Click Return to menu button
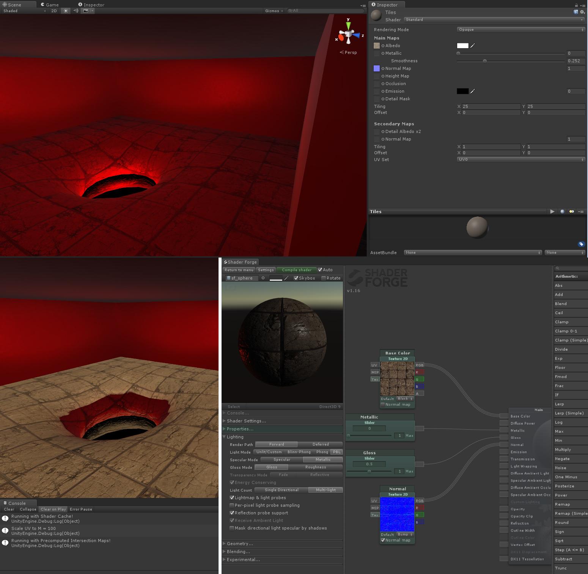Viewport: 588px width, 574px height. pos(239,270)
